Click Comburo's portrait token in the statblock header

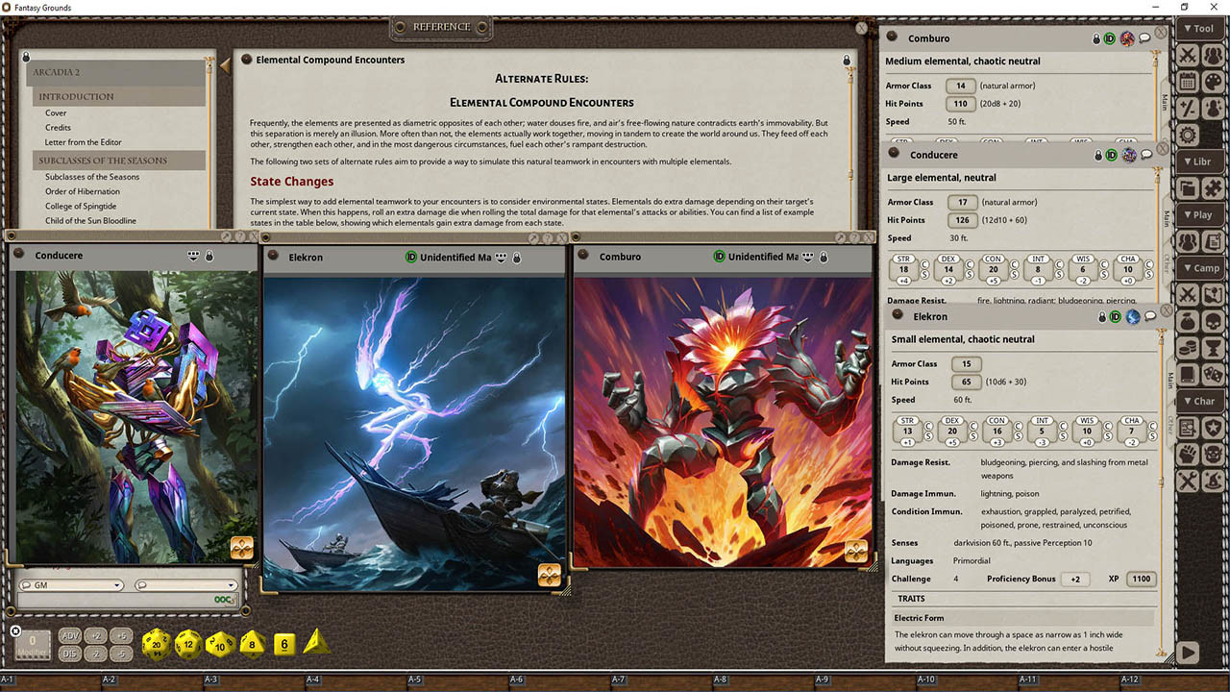pos(1126,37)
